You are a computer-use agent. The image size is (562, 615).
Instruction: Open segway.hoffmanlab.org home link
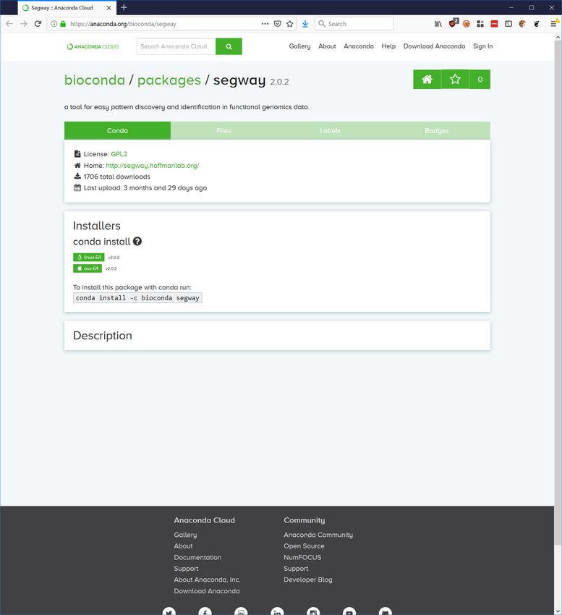[152, 166]
